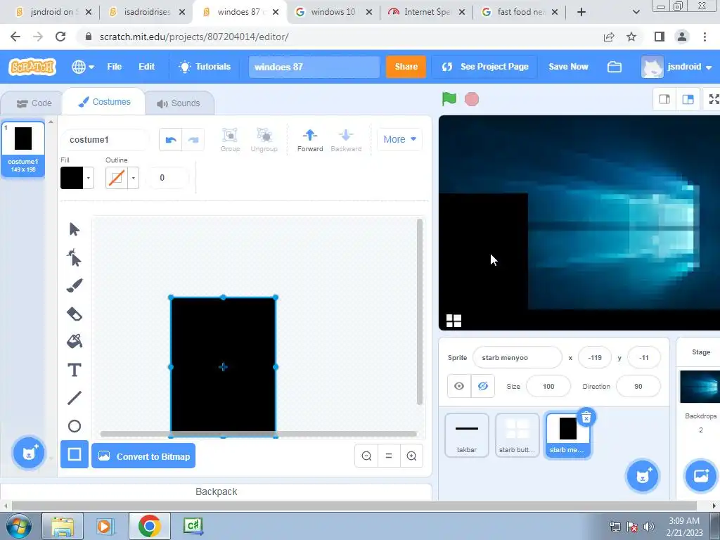This screenshot has height=540, width=720.
Task: Edit the outline width field
Action: point(167,178)
